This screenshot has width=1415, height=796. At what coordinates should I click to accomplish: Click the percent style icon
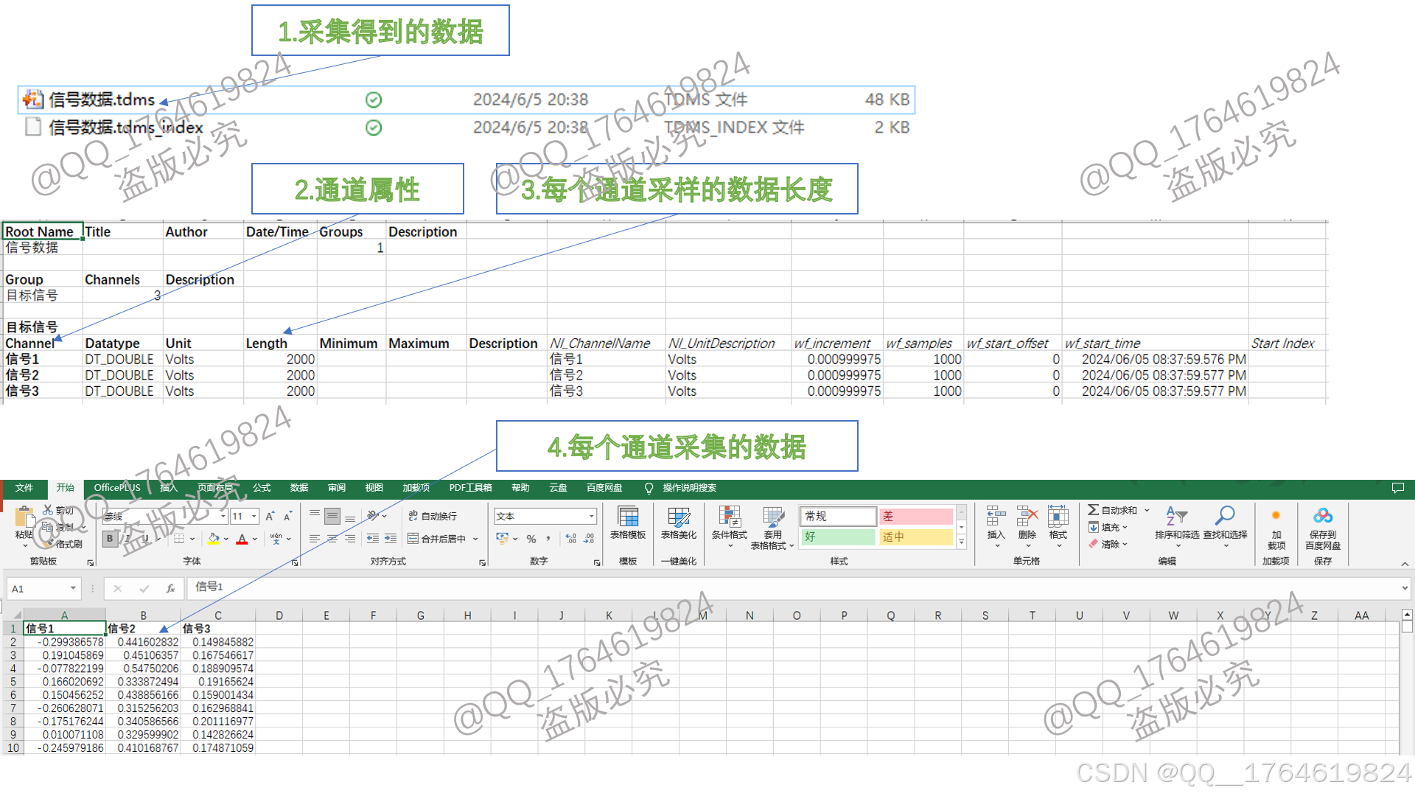pyautogui.click(x=531, y=539)
